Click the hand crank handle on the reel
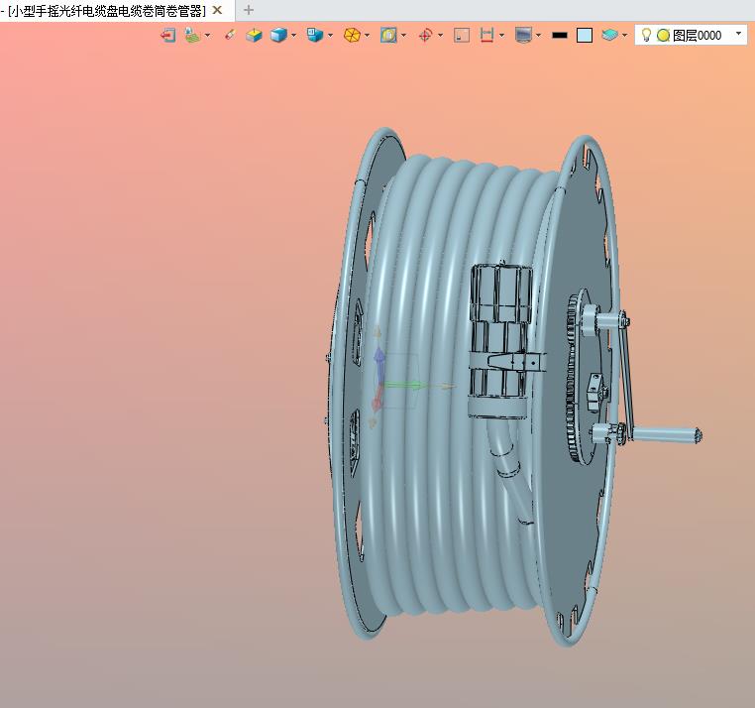This screenshot has height=708, width=755. coord(667,434)
